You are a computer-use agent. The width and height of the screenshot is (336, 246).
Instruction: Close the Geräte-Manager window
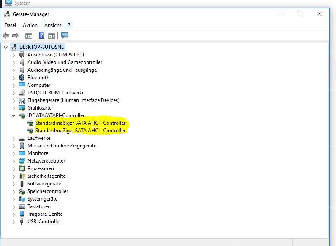(319, 14)
